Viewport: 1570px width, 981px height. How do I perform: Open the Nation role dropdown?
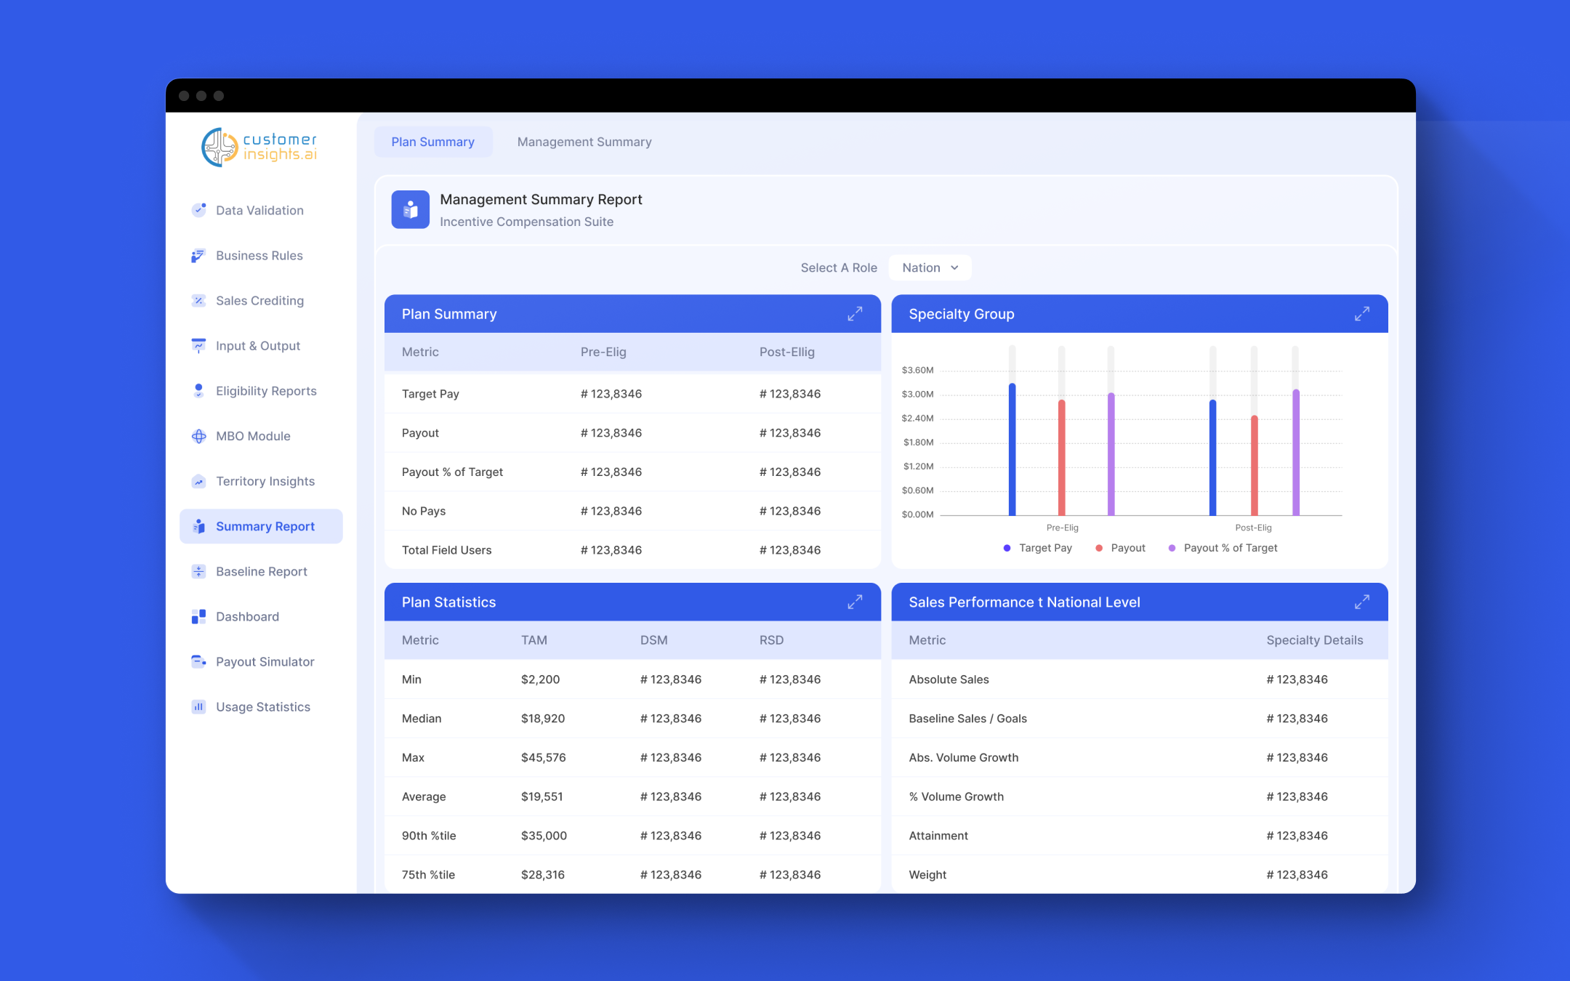(930, 267)
